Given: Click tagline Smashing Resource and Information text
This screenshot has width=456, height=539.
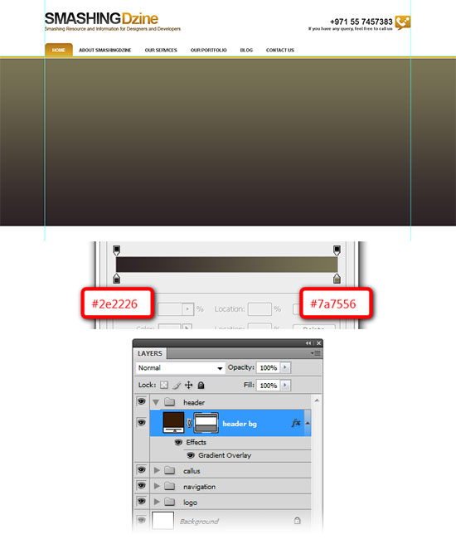Looking at the screenshot, I should (x=113, y=29).
